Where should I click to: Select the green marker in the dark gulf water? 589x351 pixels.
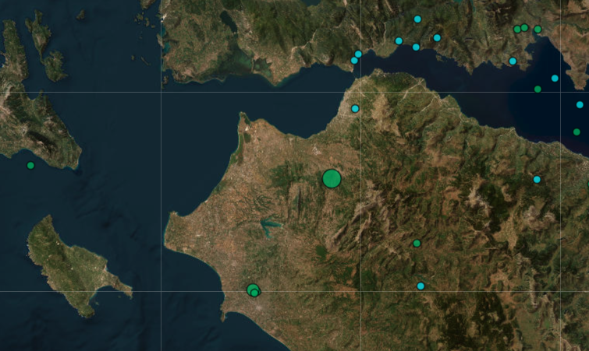tap(538, 89)
